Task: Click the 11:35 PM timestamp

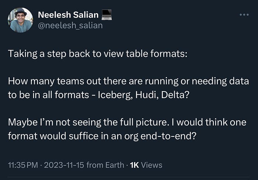Action: point(24,165)
